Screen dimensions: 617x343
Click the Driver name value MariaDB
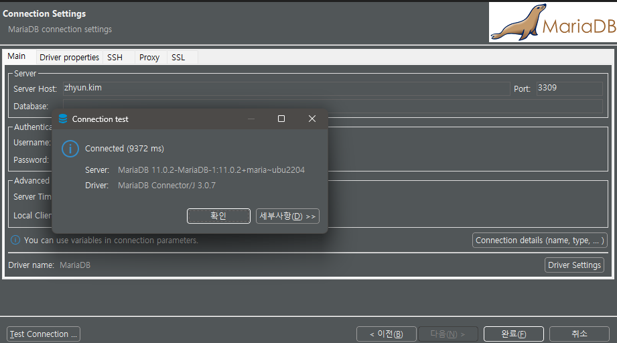(75, 265)
